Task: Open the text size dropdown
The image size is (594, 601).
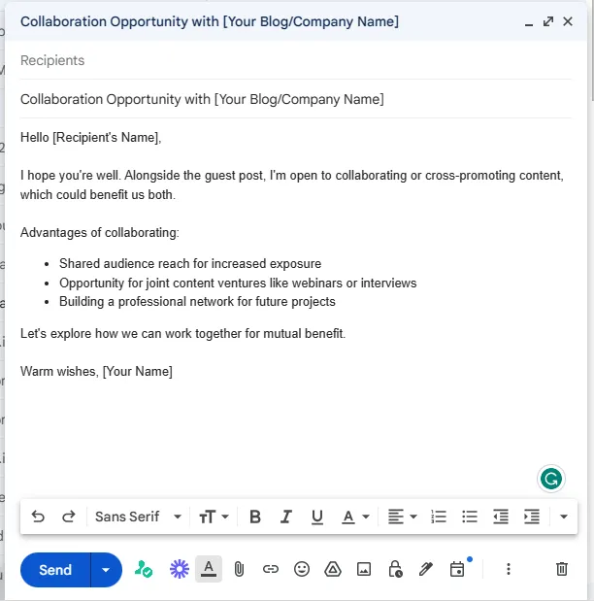Action: click(x=214, y=517)
